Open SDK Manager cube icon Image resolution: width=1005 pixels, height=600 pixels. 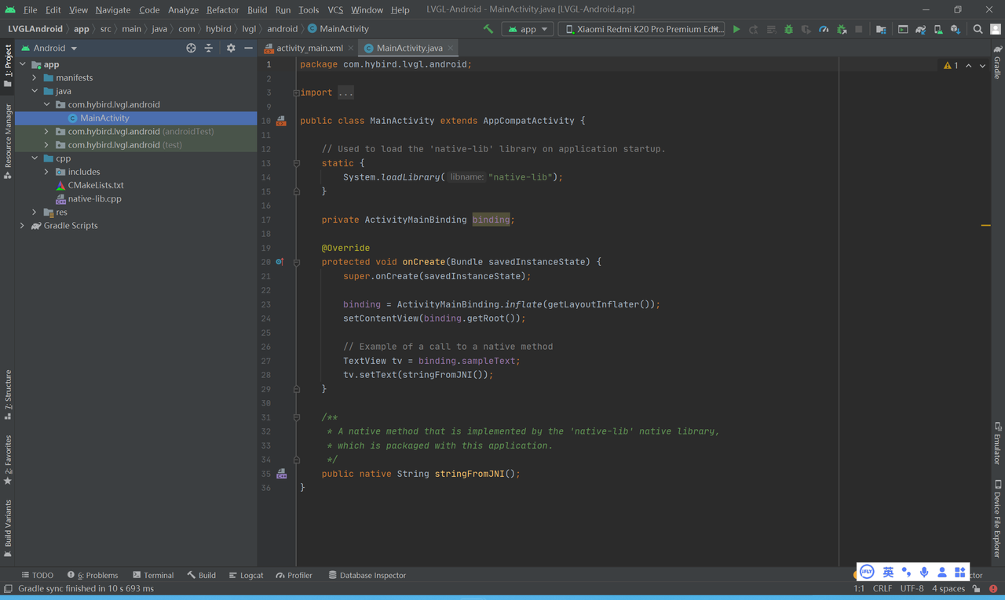tap(955, 29)
